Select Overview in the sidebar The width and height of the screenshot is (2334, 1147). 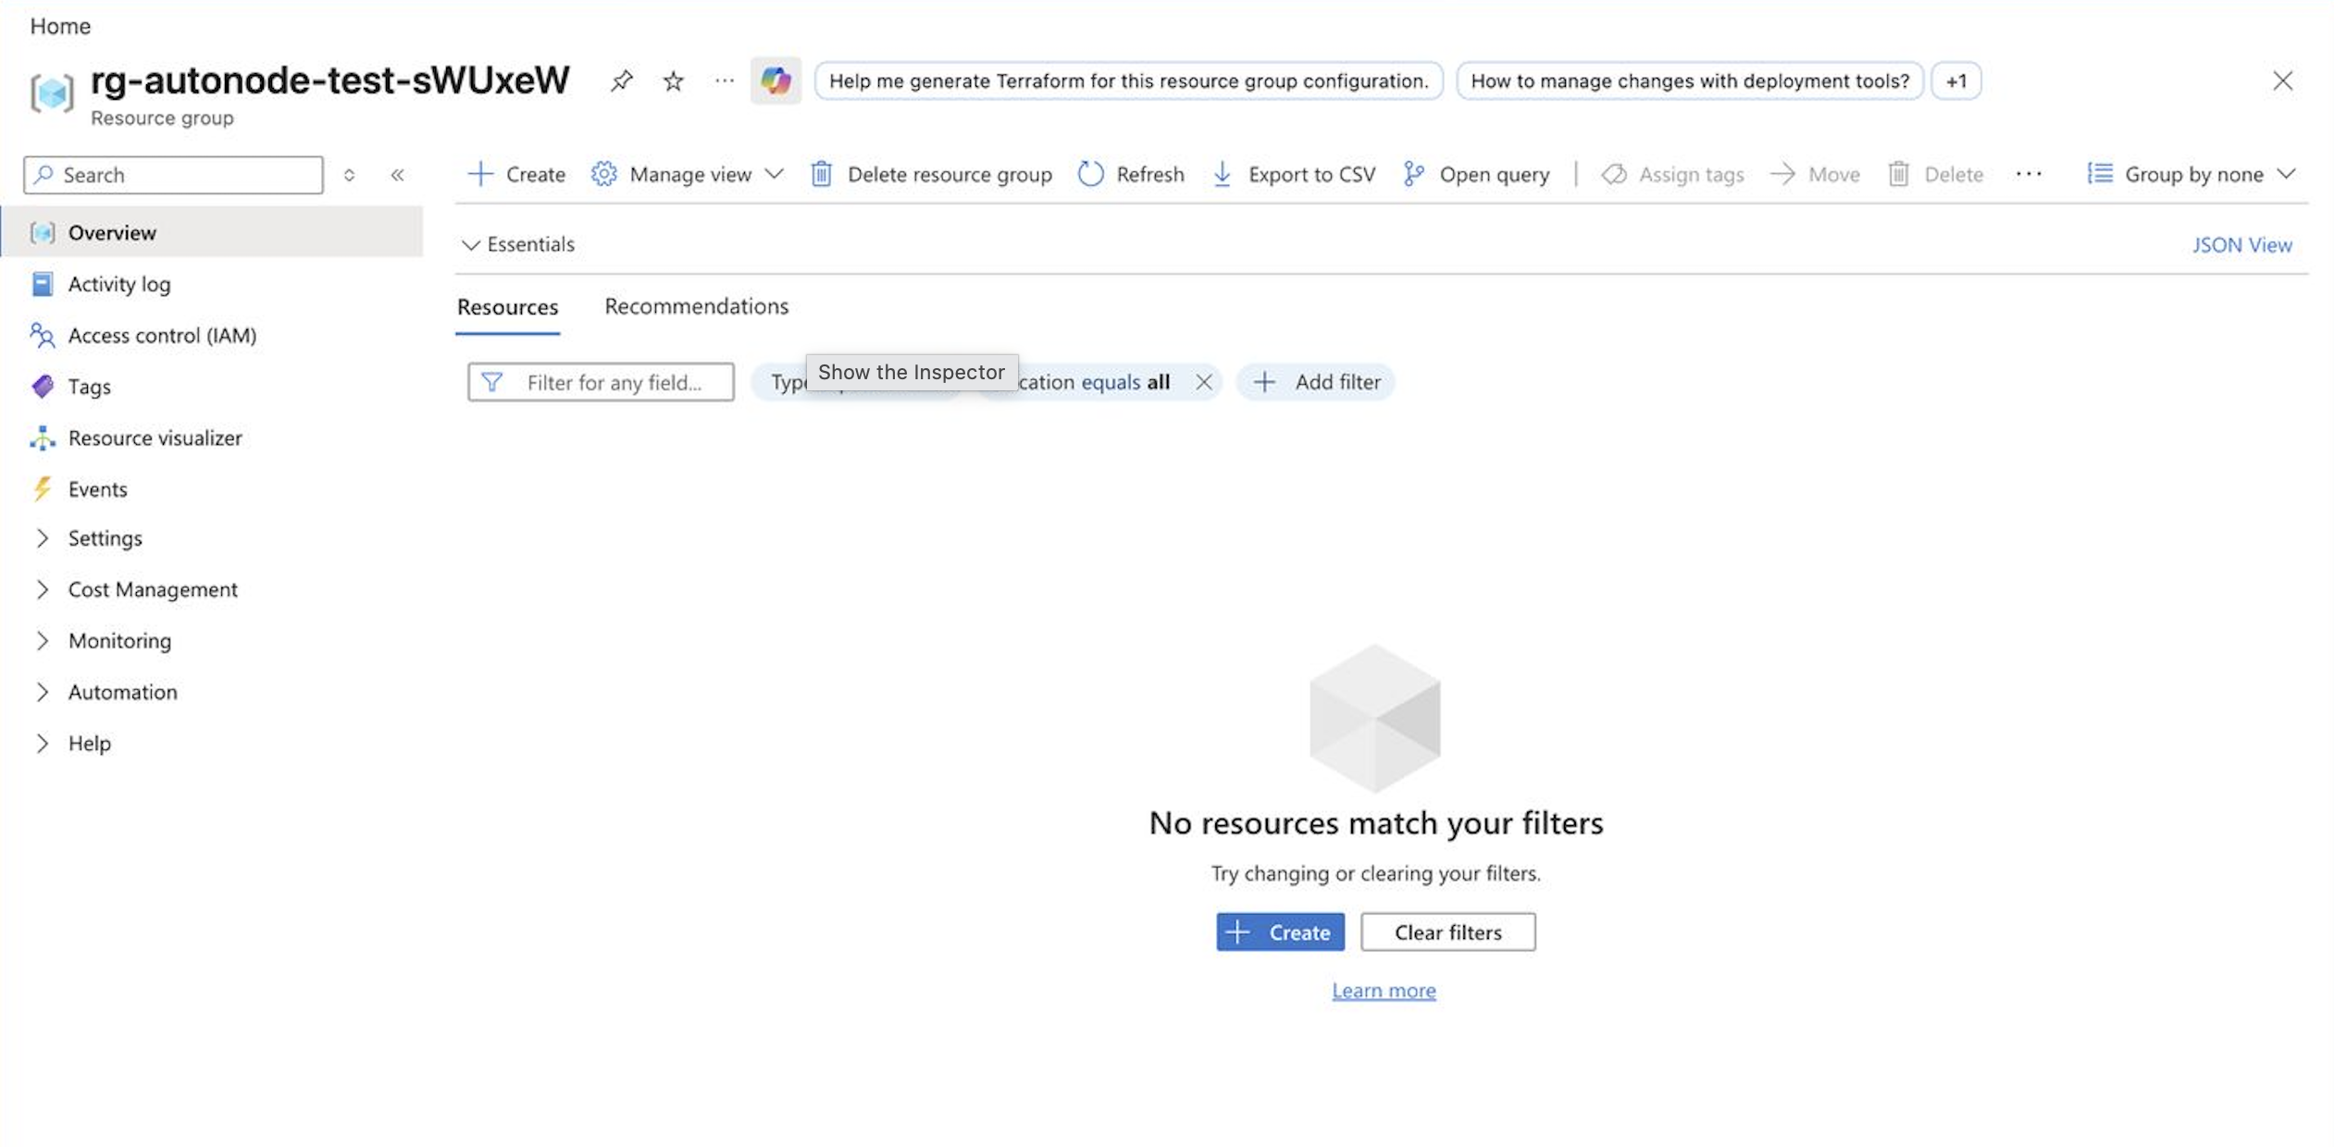pyautogui.click(x=212, y=232)
